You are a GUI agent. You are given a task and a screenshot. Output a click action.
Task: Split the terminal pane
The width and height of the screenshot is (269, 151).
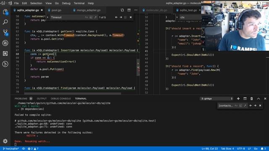point(245,99)
